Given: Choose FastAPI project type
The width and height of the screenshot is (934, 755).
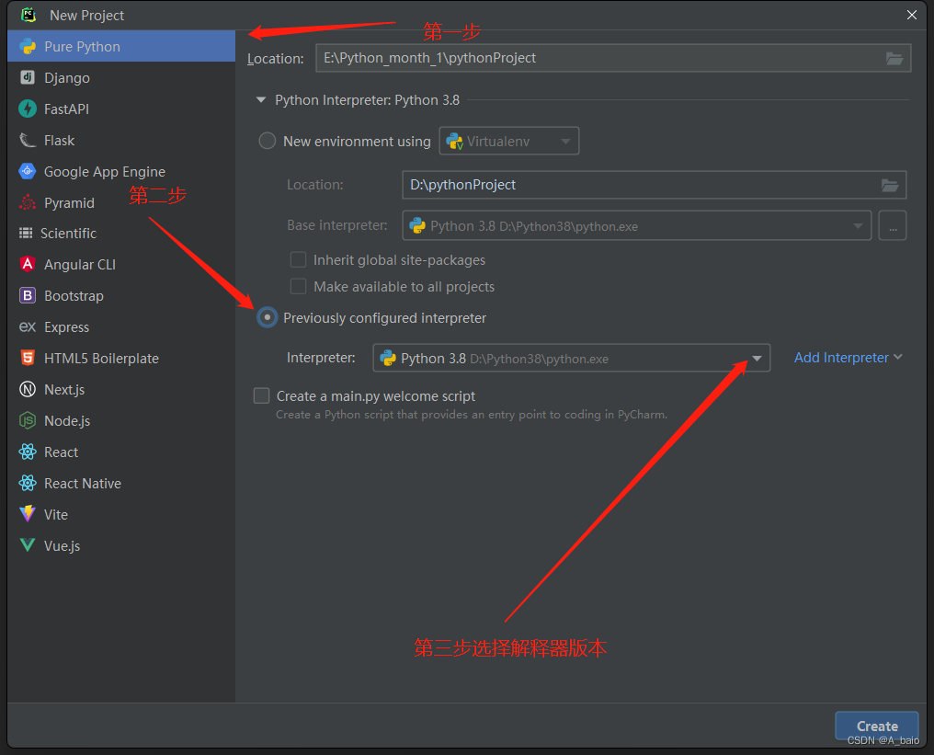Looking at the screenshot, I should tap(121, 109).
